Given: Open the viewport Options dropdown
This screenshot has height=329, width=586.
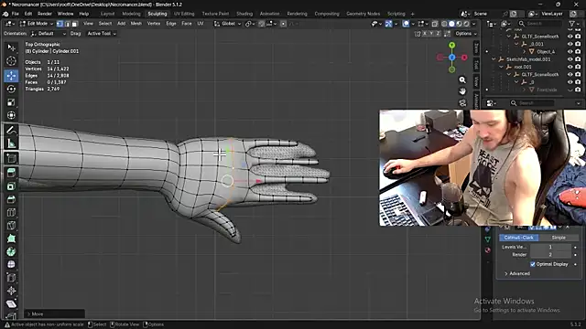Looking at the screenshot, I should click(466, 34).
